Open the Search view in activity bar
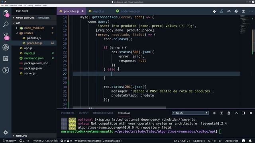Viewport: 255px width, 143px height. point(6,24)
